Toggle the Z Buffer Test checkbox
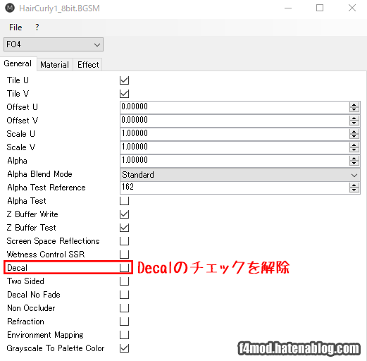367x361 pixels. click(124, 228)
